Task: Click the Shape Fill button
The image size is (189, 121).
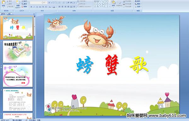Action: (128, 1)
